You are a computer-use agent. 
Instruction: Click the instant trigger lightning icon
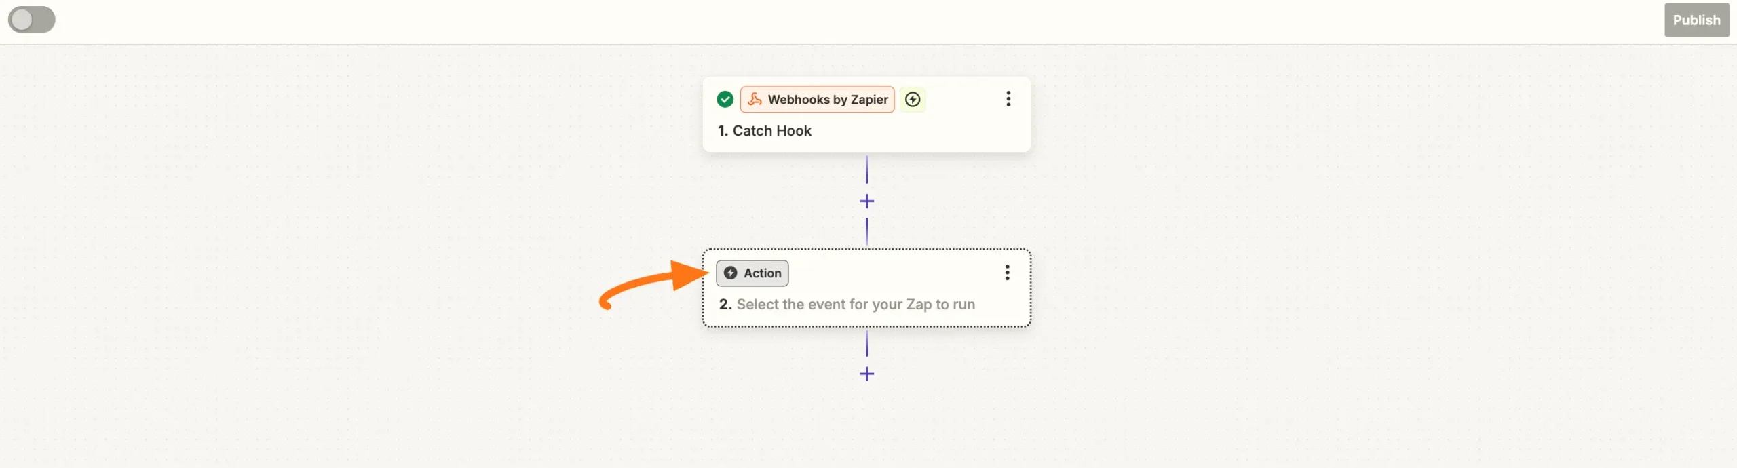(x=913, y=100)
